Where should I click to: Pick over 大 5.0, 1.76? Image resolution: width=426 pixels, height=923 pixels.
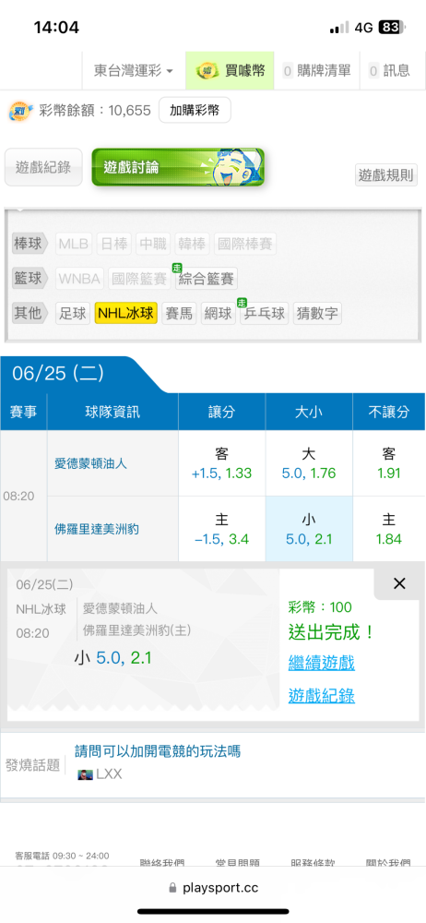[309, 463]
